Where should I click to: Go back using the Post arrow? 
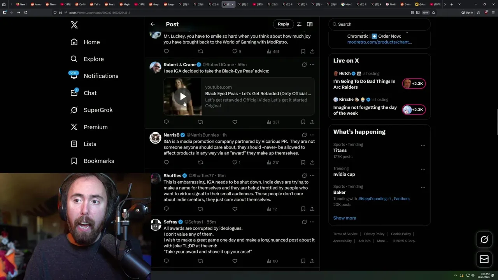153,24
